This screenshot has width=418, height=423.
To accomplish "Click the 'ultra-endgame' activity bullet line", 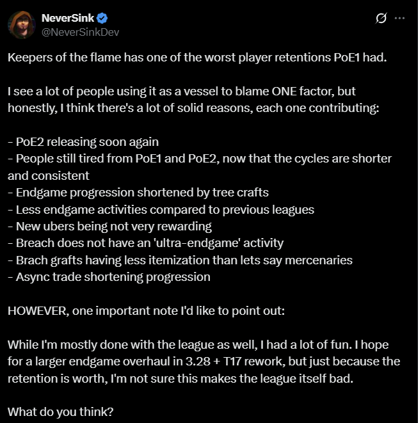I will coord(146,243).
